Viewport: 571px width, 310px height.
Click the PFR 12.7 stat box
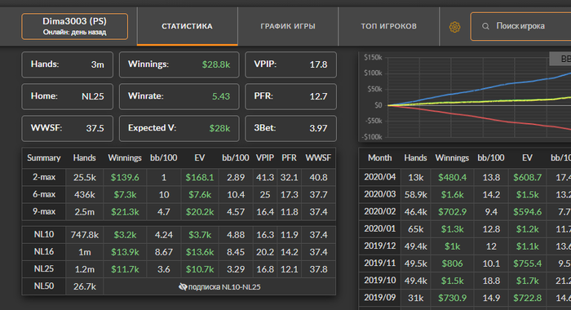(x=290, y=96)
